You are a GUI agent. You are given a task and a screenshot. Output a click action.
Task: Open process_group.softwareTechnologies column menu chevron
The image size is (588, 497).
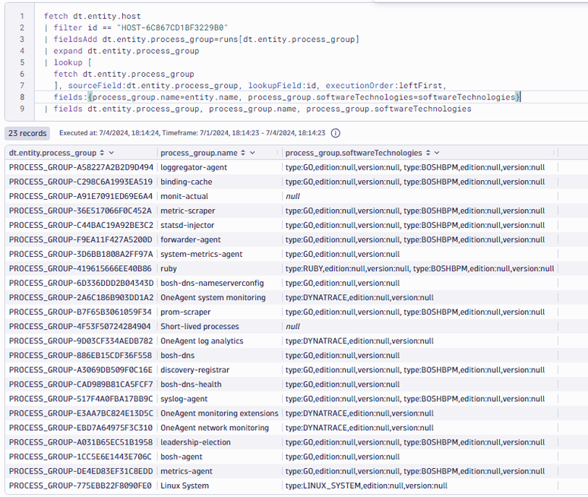(438, 153)
